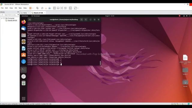
Task: Open the Tabs menu
Action: pos(20,8)
